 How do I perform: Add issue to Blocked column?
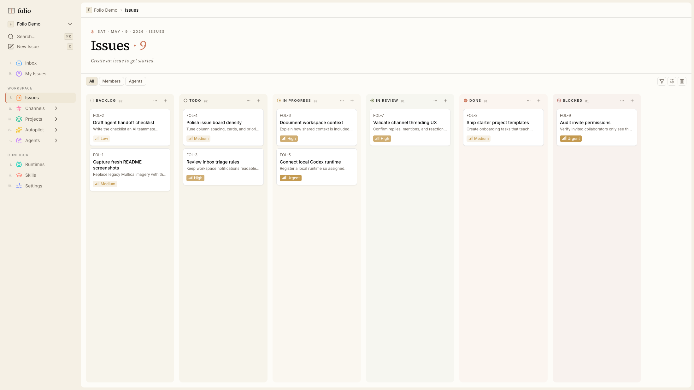632,101
